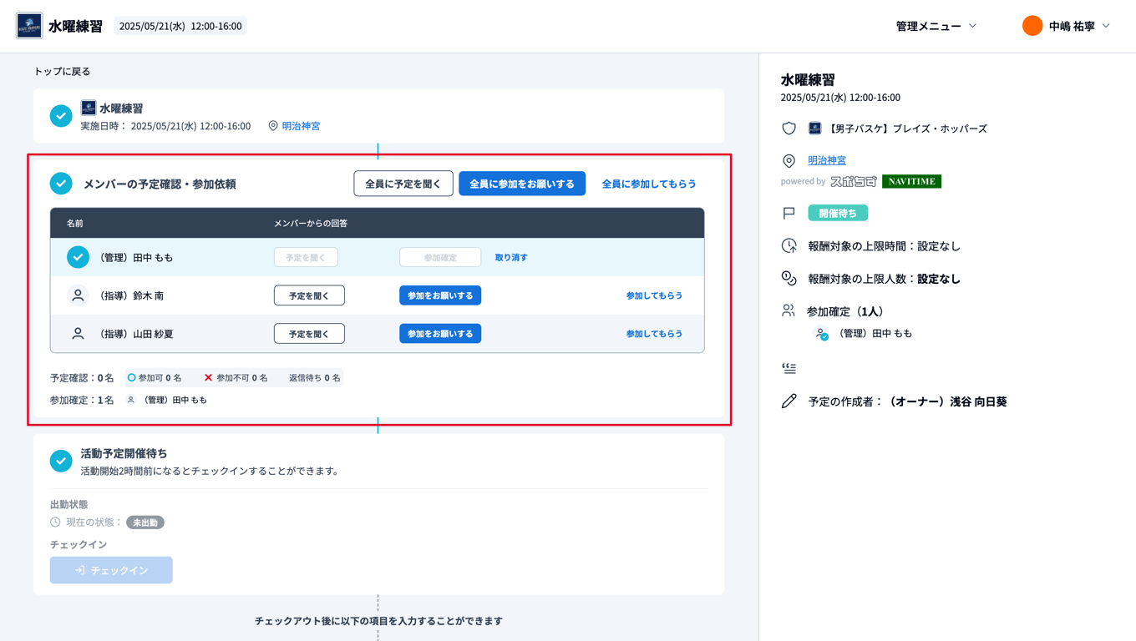Toggle the メンバーの予定確認 step checkmark

pos(61,184)
